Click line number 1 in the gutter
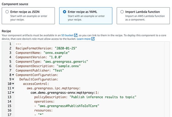This screenshot has width=172, height=117. [x=10, y=44]
